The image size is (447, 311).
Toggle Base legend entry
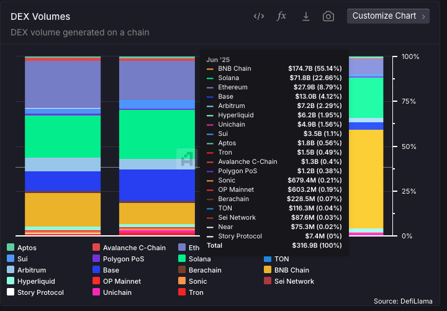click(x=106, y=269)
